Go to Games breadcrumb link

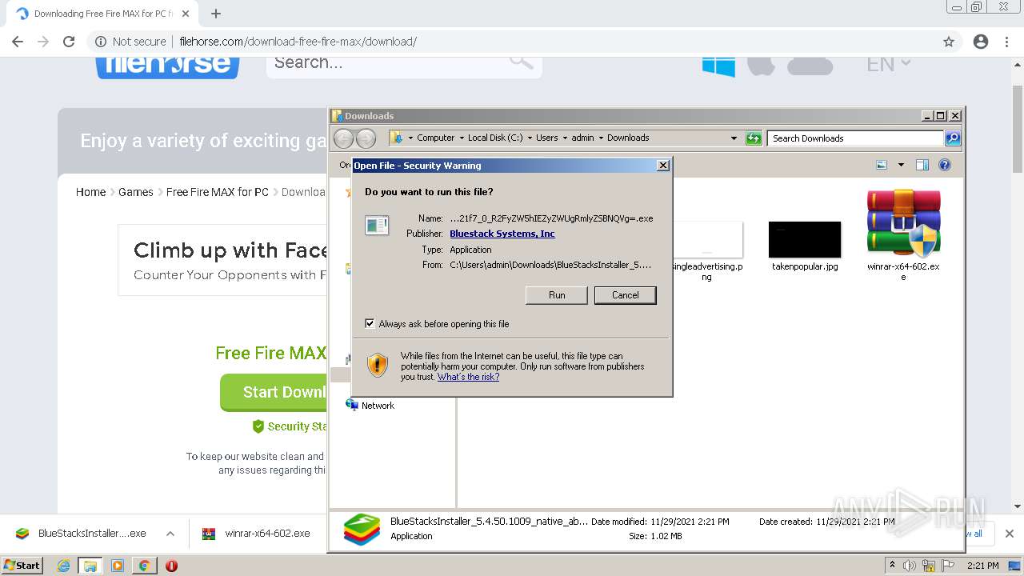tap(135, 192)
